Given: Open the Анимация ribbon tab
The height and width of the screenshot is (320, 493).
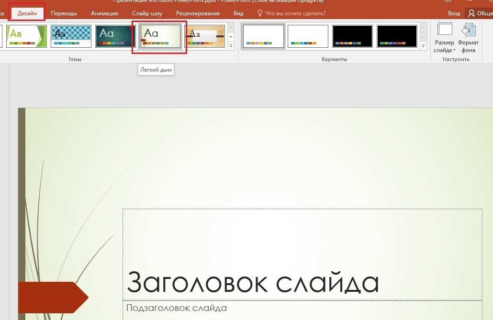Looking at the screenshot, I should [104, 13].
